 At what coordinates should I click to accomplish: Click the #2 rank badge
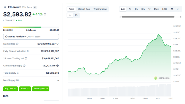click(35, 7)
